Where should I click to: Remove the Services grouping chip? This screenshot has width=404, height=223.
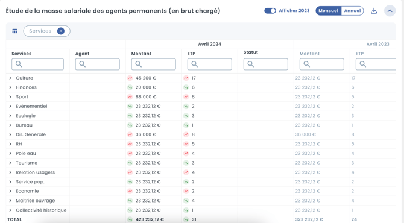[61, 31]
